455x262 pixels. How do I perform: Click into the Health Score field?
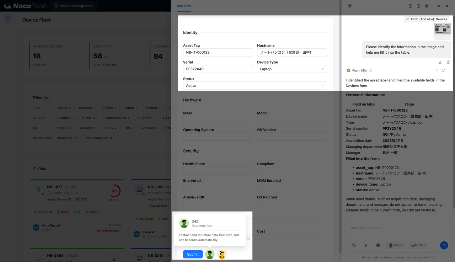tap(218, 171)
